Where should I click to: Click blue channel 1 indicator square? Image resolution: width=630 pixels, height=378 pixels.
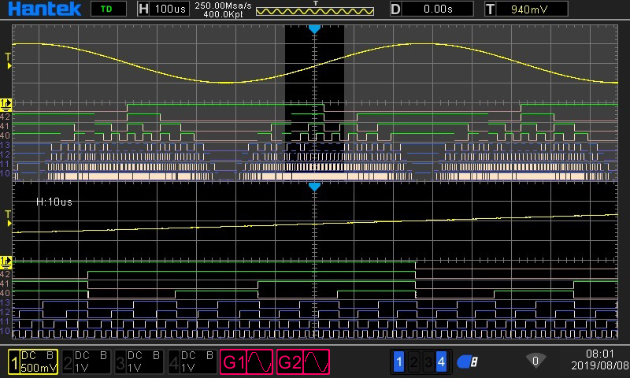pos(398,362)
